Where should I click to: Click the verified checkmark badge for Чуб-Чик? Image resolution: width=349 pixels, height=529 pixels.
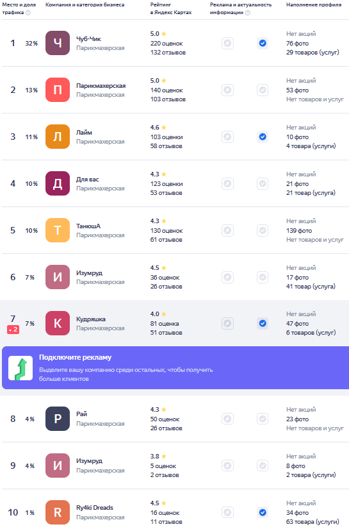coord(263,43)
